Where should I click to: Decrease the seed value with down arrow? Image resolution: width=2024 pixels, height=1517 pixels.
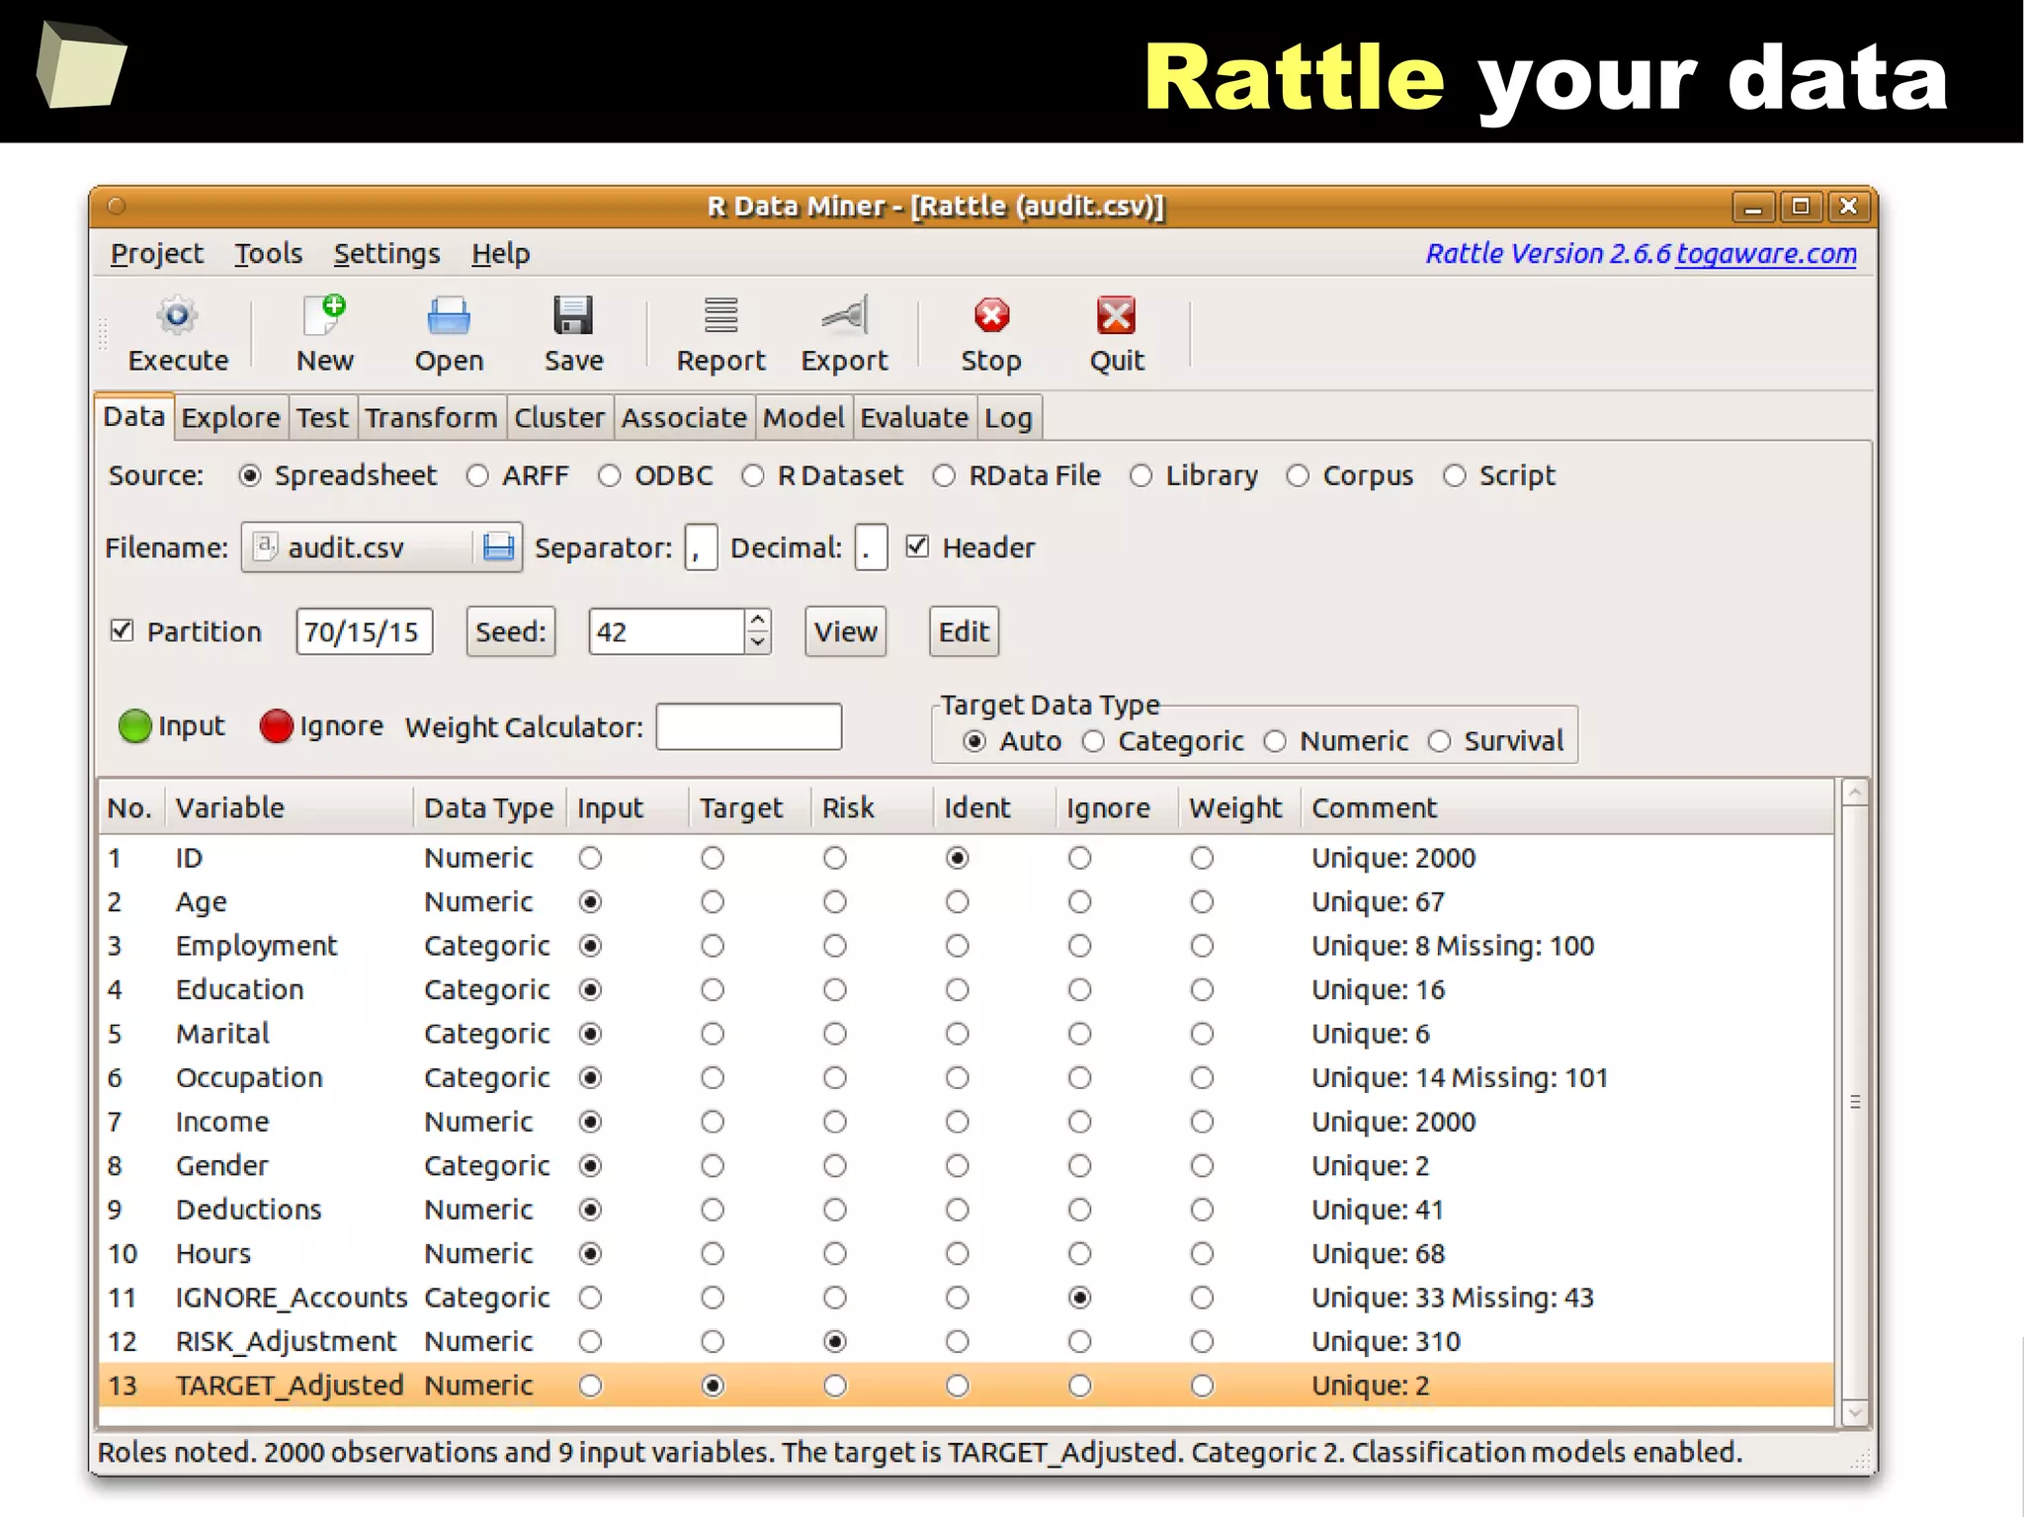757,642
